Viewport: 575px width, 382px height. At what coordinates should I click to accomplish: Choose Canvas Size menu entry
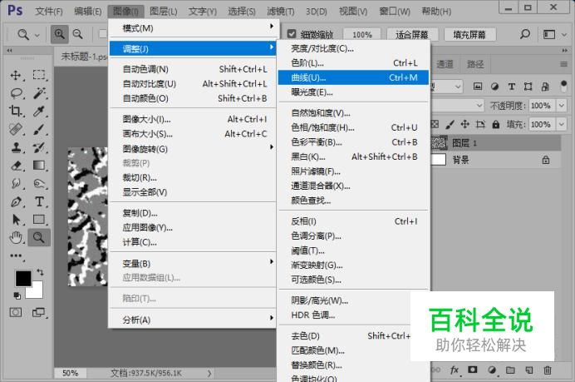tap(194, 134)
